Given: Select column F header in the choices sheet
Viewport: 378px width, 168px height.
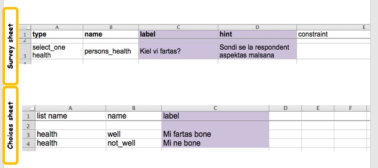Looking at the screenshot, I should coord(350,108).
